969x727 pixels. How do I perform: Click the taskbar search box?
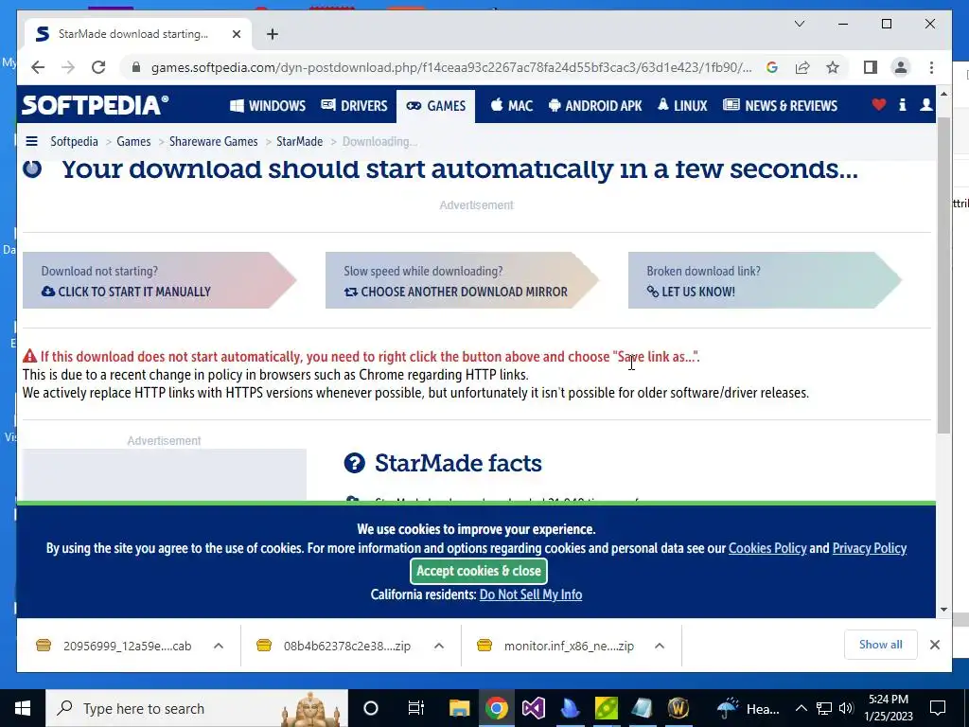click(x=197, y=708)
